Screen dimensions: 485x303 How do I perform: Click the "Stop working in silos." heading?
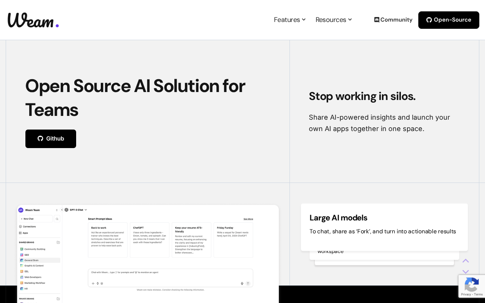pos(362,96)
